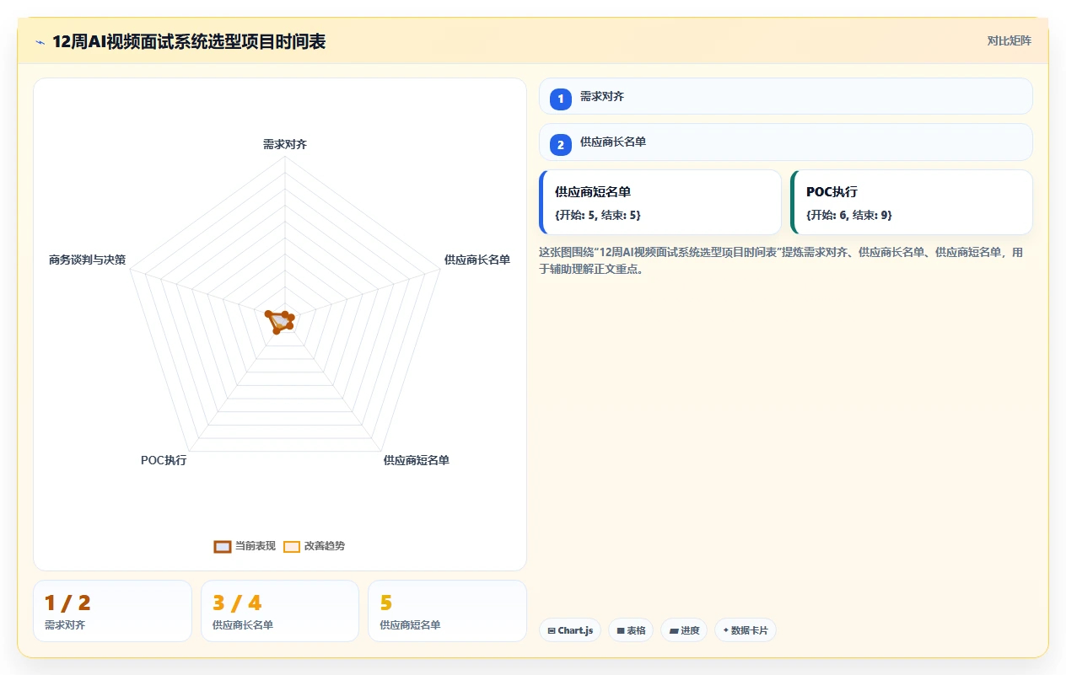Viewport: 1066px width, 675px height.
Task: Click the {开始: 6, 结束: 9} value text
Action: coord(849,215)
